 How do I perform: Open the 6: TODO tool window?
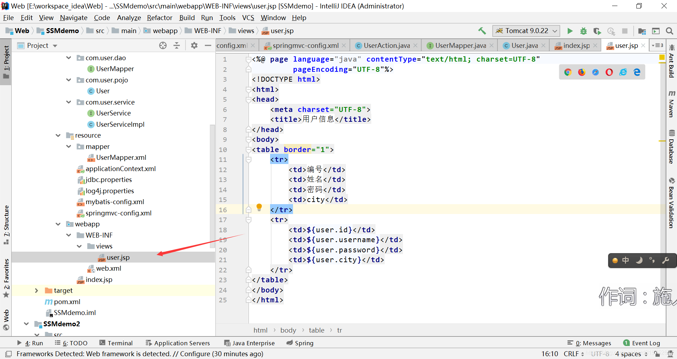point(71,343)
